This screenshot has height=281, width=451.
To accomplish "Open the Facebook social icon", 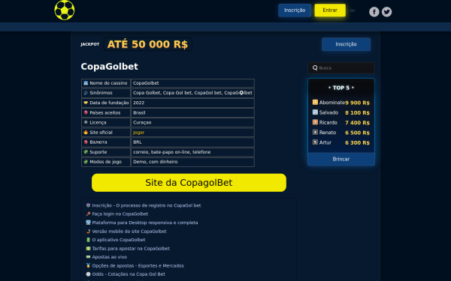I will 374,12.
